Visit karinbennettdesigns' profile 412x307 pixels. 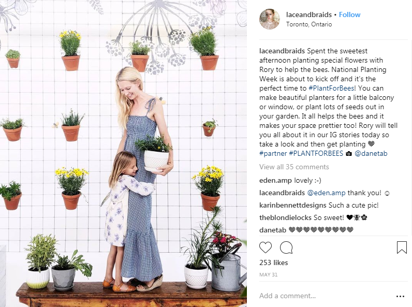293,206
